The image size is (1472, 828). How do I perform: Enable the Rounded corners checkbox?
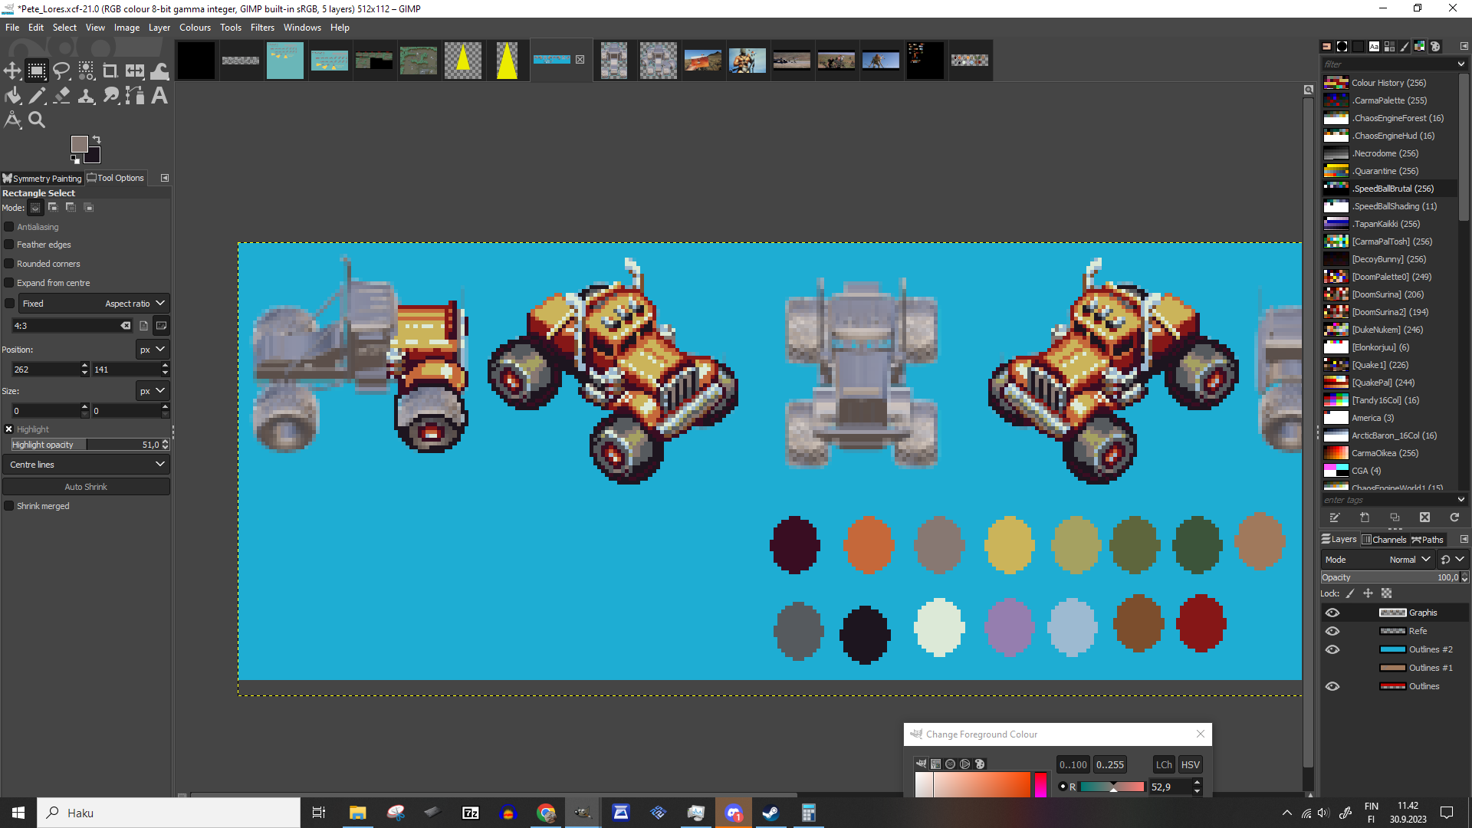tap(9, 264)
